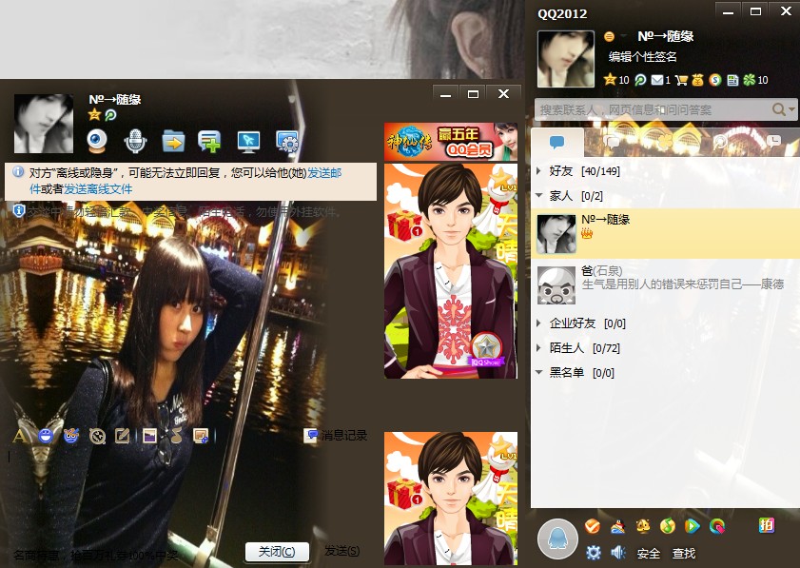The height and width of the screenshot is (568, 800).
Task: Open 查找 to find contacts
Action: pos(684,553)
